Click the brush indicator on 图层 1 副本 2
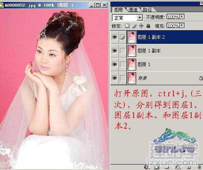The height and width of the screenshot is (170, 203). 123,37
